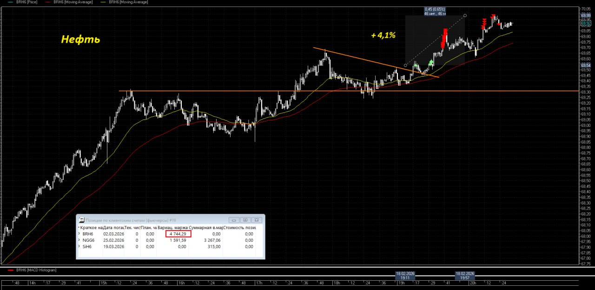Click the 'Дата пога' column header
This screenshot has height=290, width=595.
click(x=113, y=228)
